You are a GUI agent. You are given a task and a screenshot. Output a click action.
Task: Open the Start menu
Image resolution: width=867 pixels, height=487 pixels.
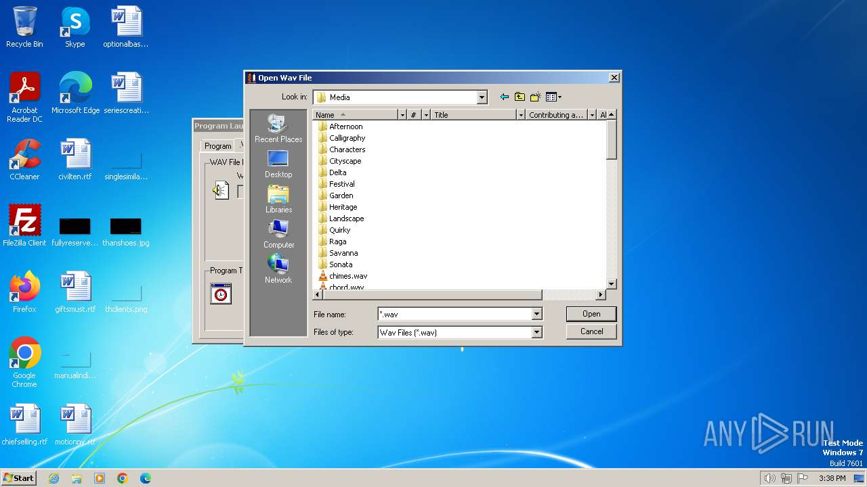[18, 478]
